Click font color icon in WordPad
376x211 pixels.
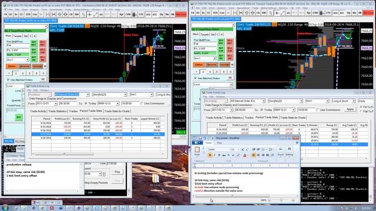point(245,155)
